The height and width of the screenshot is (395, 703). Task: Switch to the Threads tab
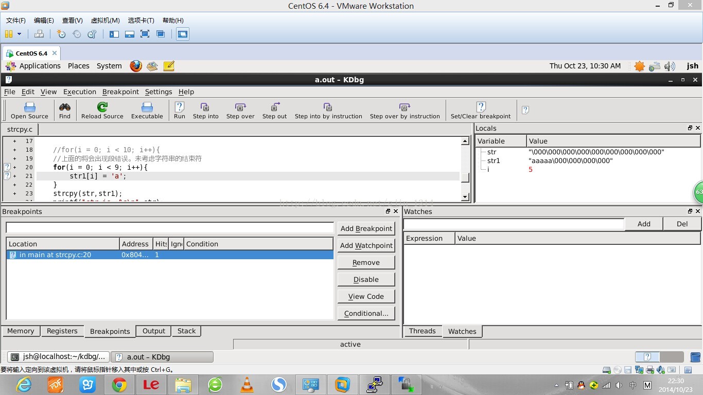point(423,331)
